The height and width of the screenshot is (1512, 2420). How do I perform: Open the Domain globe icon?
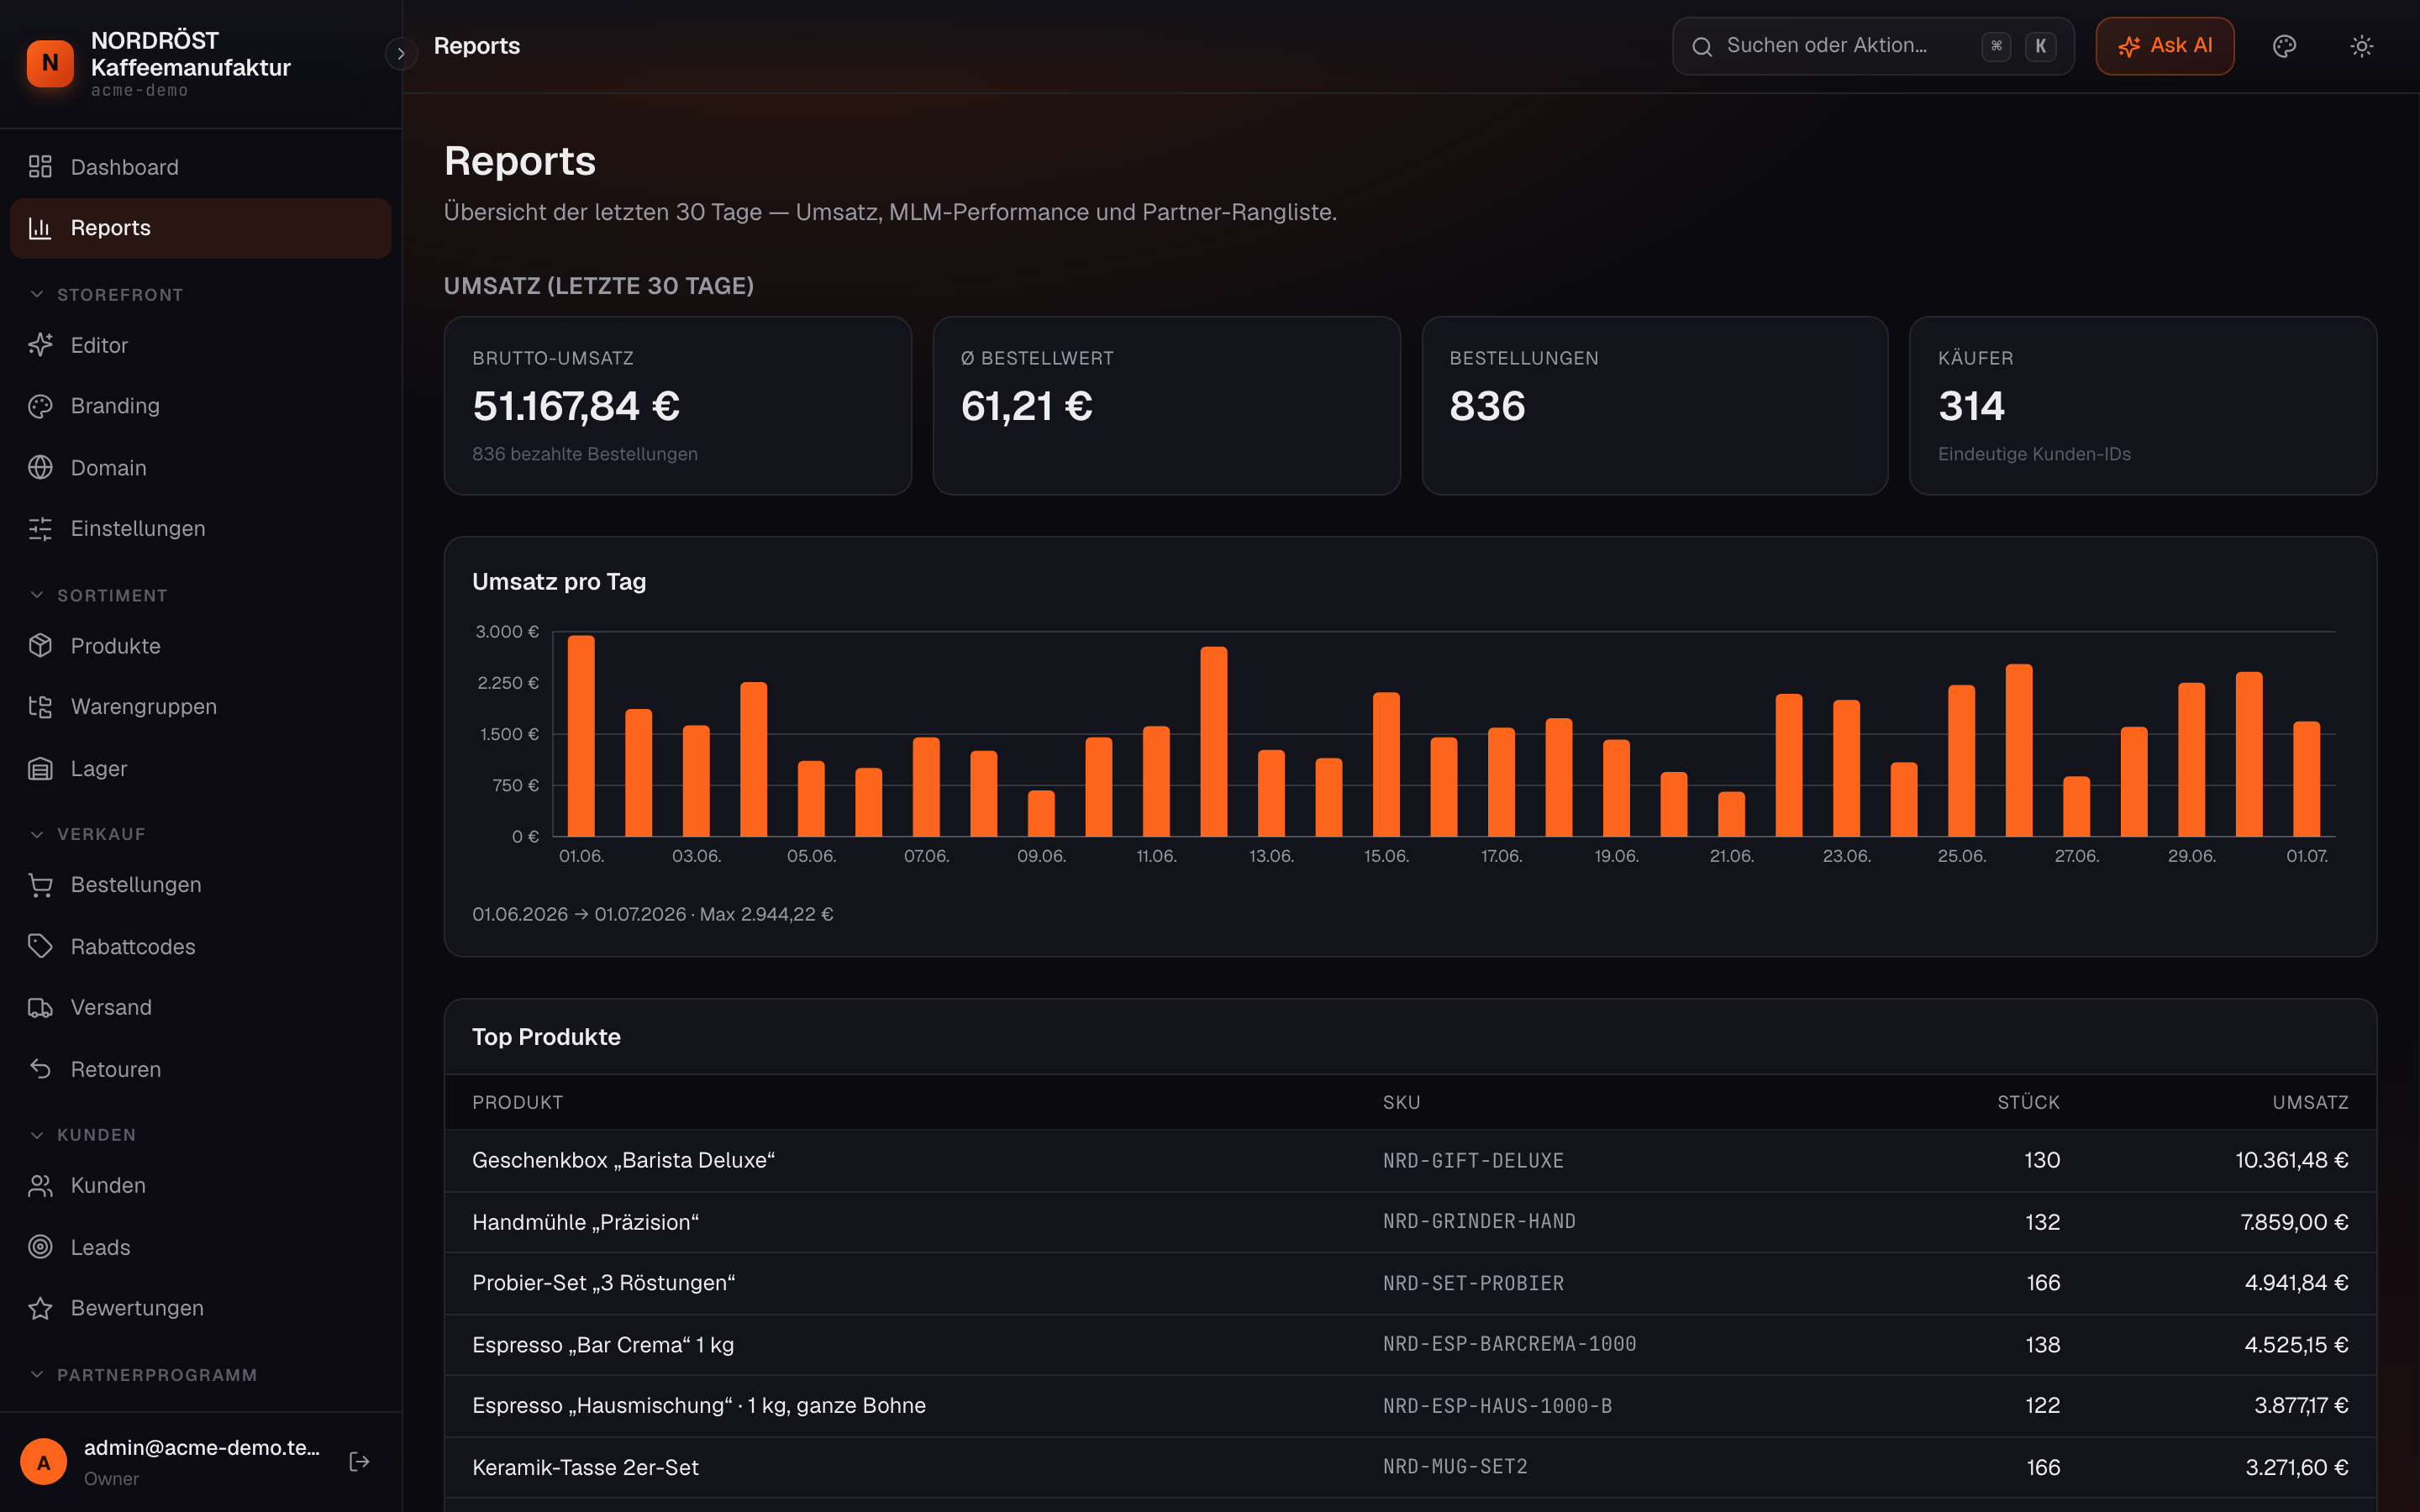click(40, 467)
